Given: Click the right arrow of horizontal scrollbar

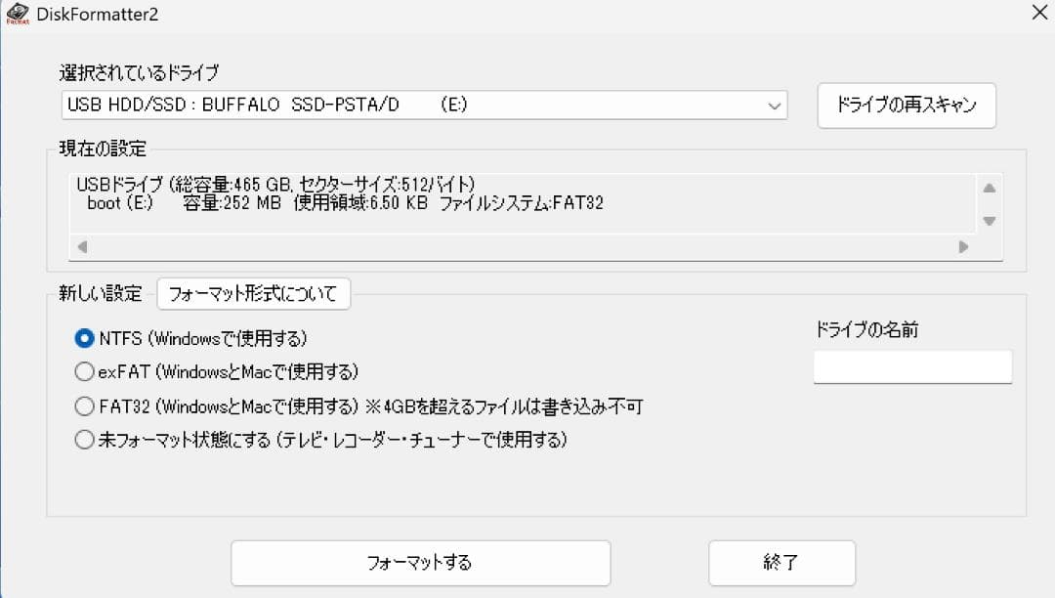Looking at the screenshot, I should click(x=963, y=247).
